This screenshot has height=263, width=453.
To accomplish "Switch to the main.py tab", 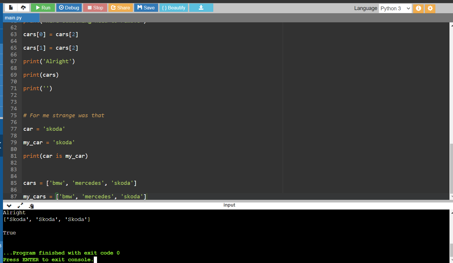I will (13, 18).
